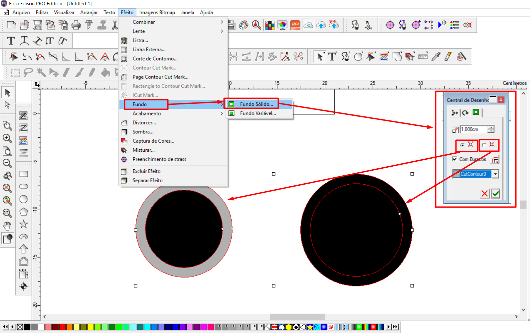Pick the no-fill crossed swatch in palette
Screen dimensions: 530x333
coord(20,327)
